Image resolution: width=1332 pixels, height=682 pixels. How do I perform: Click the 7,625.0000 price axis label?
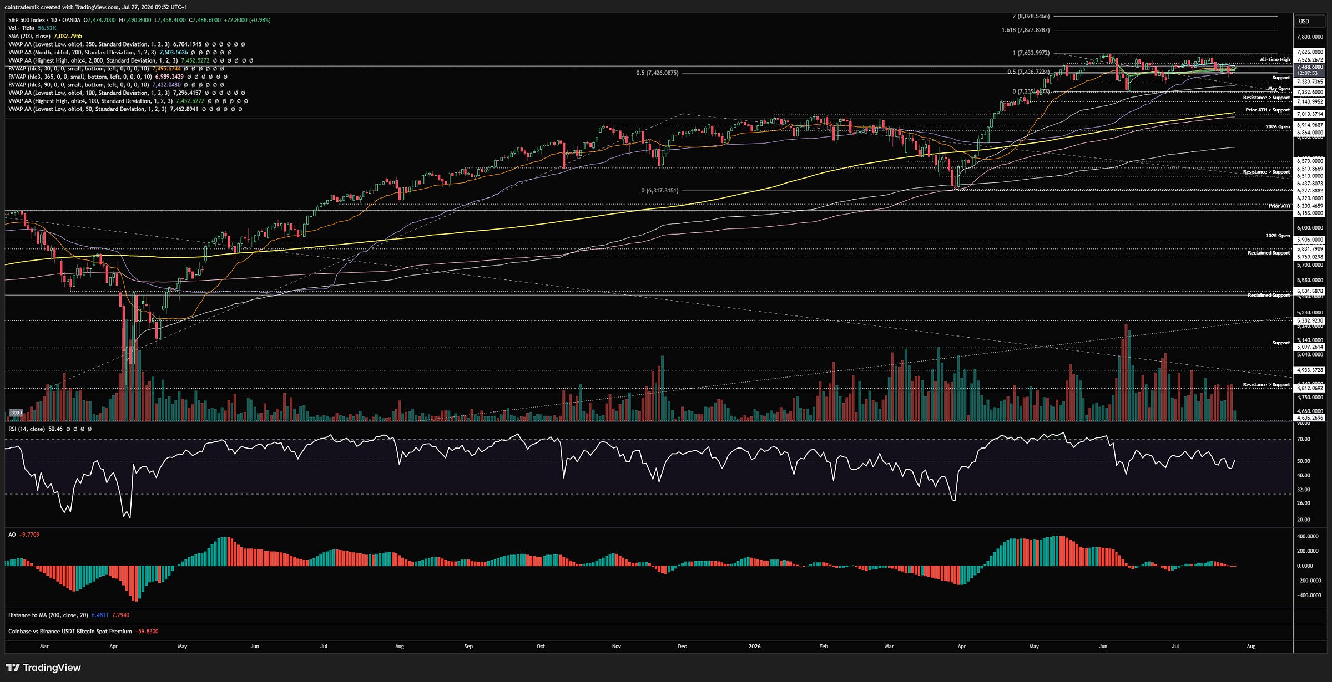(x=1310, y=52)
